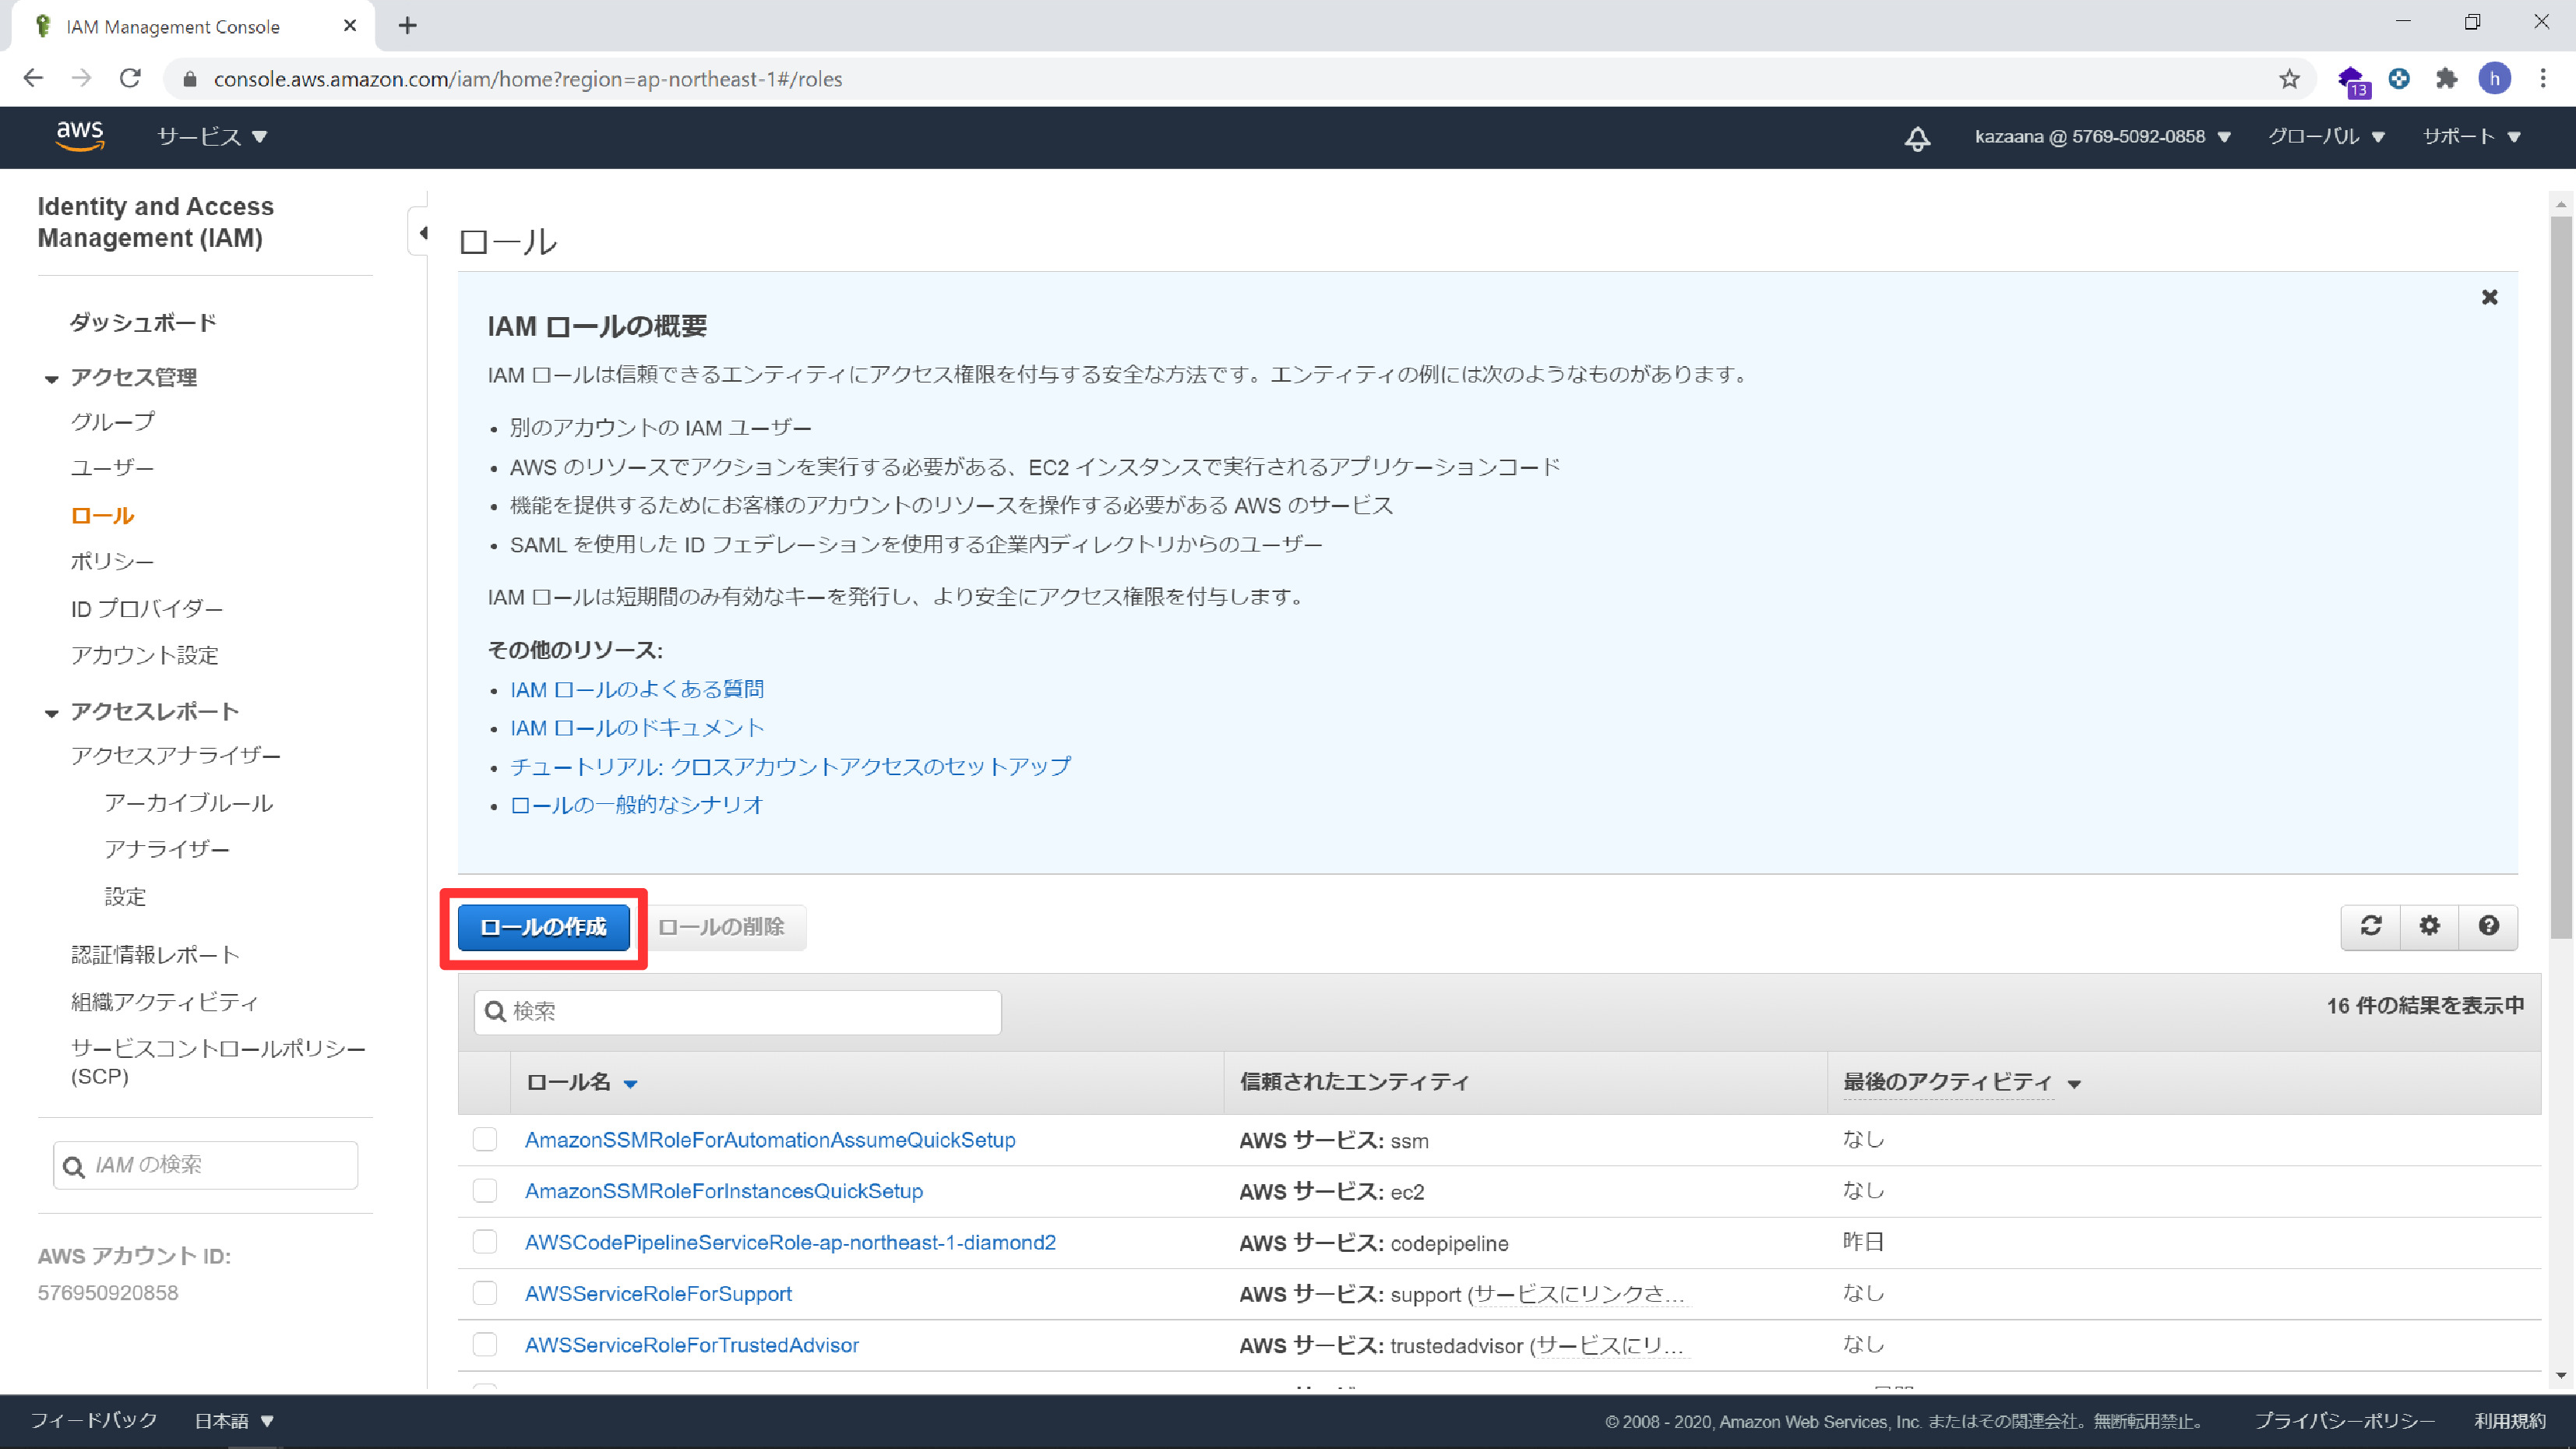Image resolution: width=2576 pixels, height=1449 pixels.
Task: Open the サポート support dropdown
Action: point(2471,137)
